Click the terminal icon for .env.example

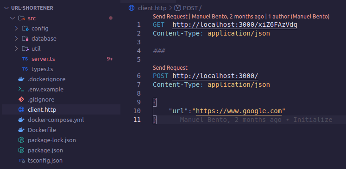click(x=21, y=89)
